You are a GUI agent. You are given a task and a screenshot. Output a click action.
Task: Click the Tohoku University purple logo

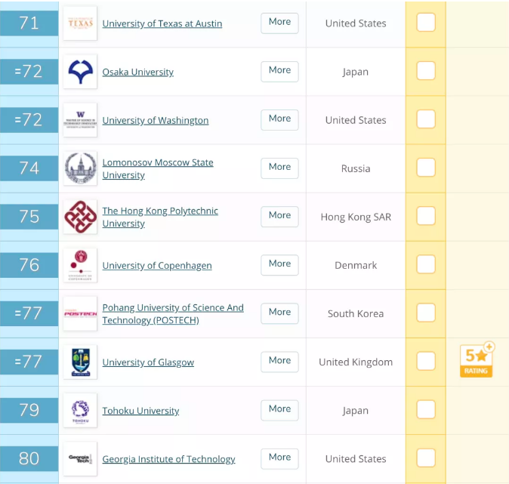point(80,410)
